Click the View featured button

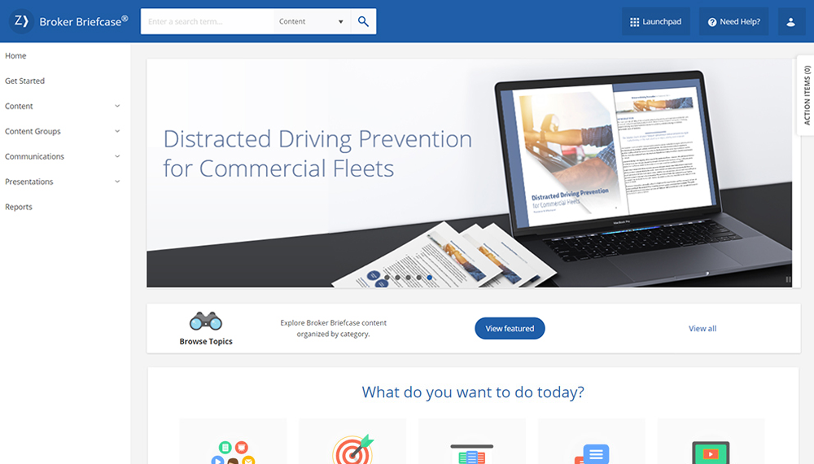(510, 329)
